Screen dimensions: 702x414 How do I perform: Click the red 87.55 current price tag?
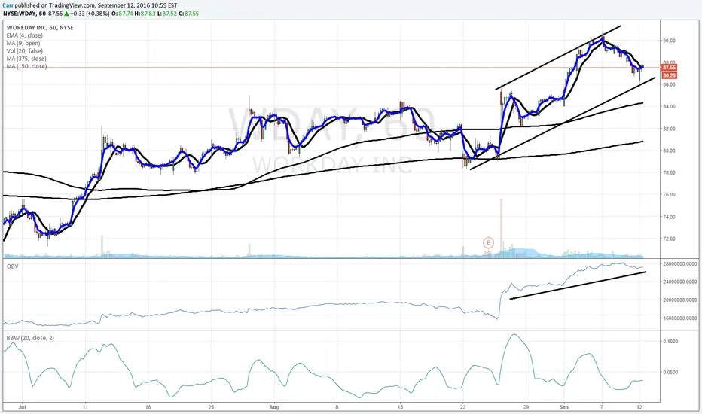[669, 68]
